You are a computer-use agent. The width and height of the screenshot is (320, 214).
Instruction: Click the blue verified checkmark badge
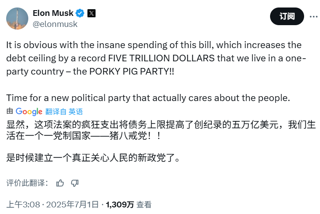click(81, 13)
